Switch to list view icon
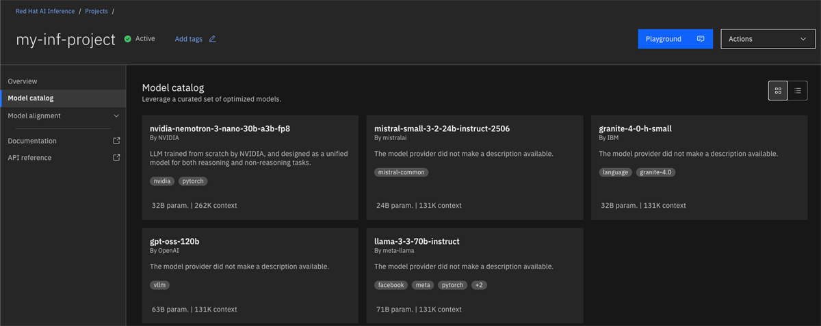The image size is (821, 326). point(798,90)
